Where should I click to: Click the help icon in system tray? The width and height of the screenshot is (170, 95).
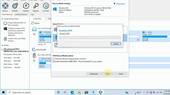[x=127, y=92]
